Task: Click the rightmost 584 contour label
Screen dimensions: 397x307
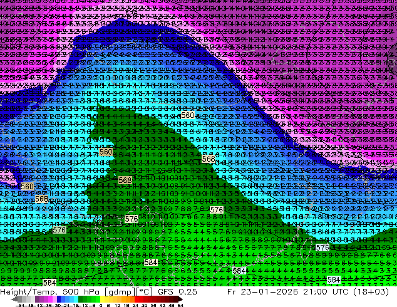Action: 334,280
